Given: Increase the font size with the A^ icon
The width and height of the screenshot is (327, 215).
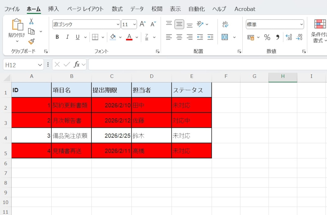Looking at the screenshot, I should pos(142,24).
